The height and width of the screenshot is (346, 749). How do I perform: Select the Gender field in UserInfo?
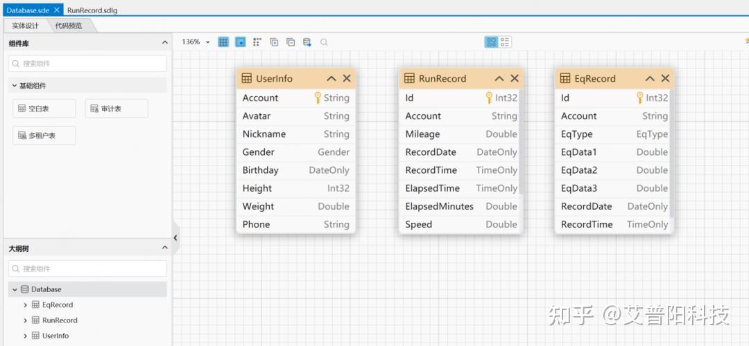coord(295,152)
